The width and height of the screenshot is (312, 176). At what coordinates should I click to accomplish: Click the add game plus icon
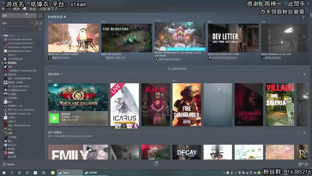pyautogui.click(x=4, y=164)
